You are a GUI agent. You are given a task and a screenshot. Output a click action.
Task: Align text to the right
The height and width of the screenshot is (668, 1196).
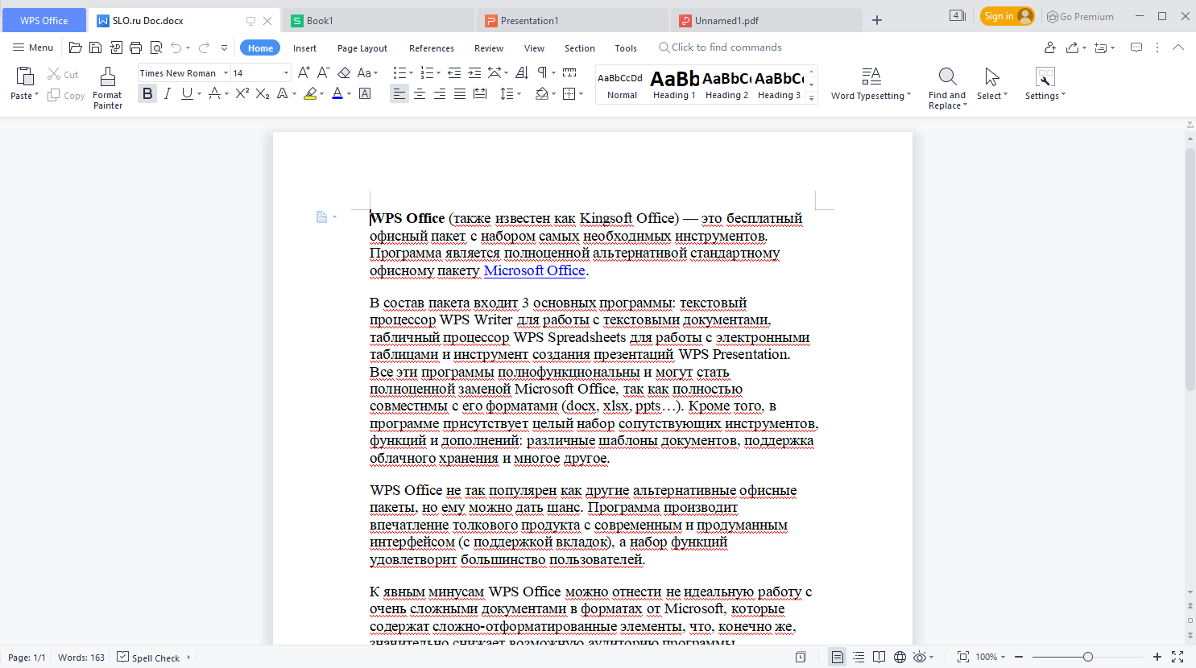[440, 94]
